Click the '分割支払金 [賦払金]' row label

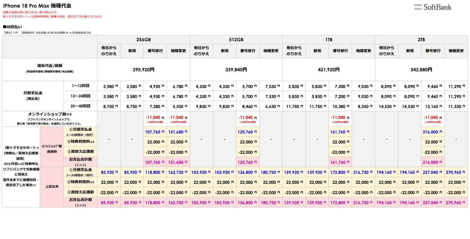click(33, 96)
